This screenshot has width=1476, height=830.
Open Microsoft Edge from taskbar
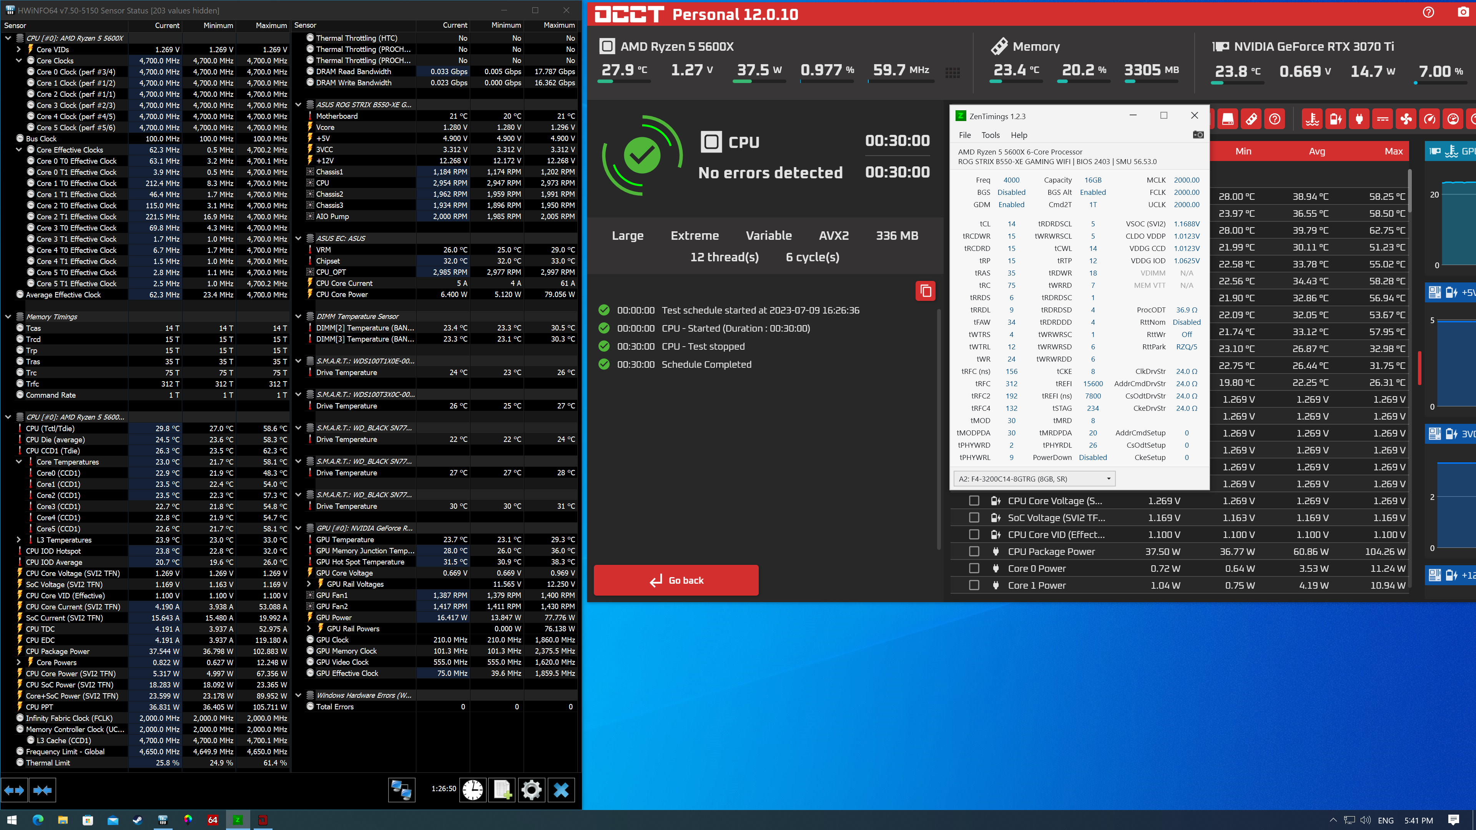tap(38, 820)
